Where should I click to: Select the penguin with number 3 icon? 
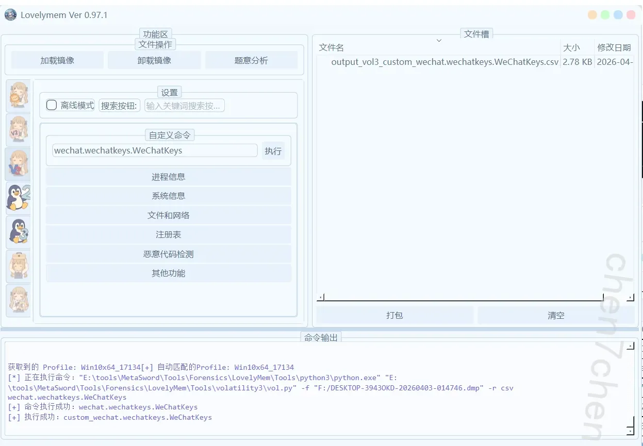[x=19, y=232]
